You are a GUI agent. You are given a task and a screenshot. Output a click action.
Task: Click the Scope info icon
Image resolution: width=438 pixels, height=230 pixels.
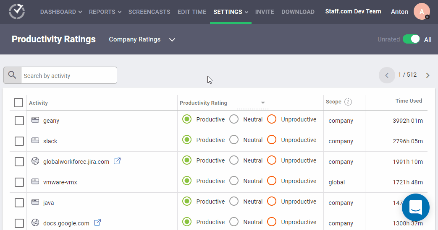[x=348, y=102]
